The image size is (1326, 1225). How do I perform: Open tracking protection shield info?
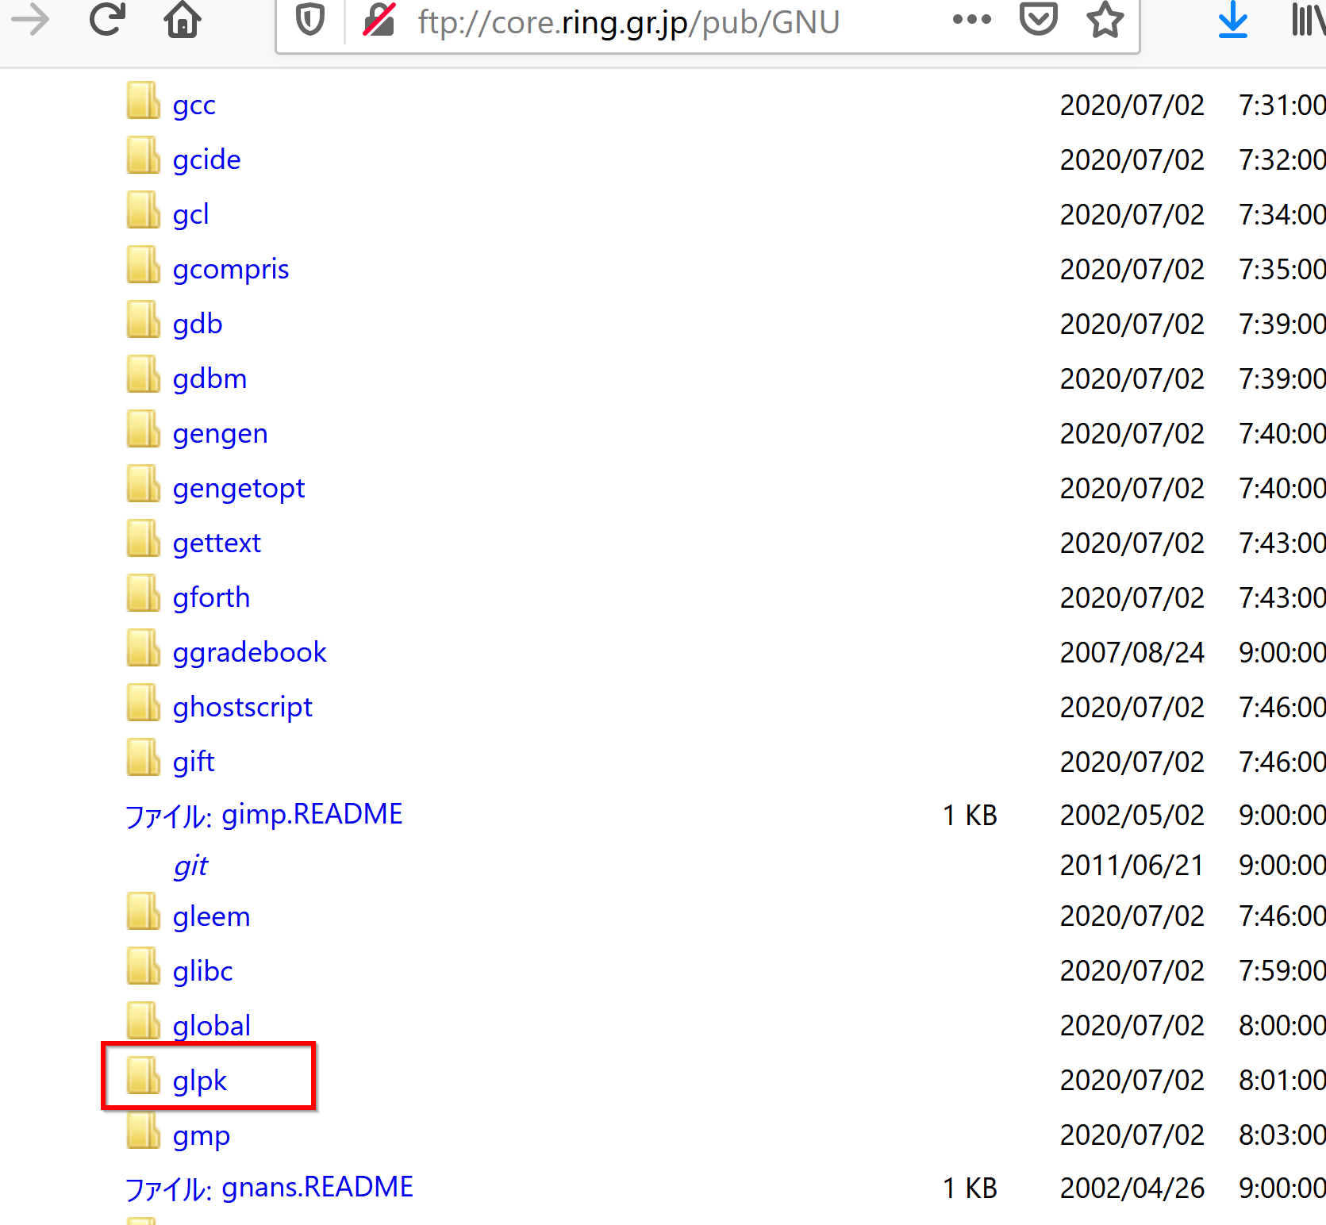point(309,20)
